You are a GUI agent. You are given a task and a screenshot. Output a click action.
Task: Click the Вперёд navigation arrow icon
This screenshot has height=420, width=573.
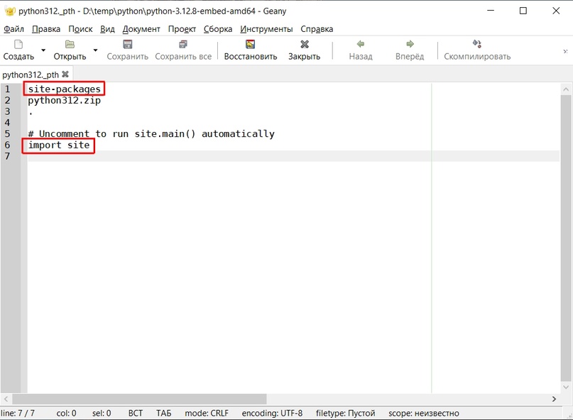[x=410, y=45]
